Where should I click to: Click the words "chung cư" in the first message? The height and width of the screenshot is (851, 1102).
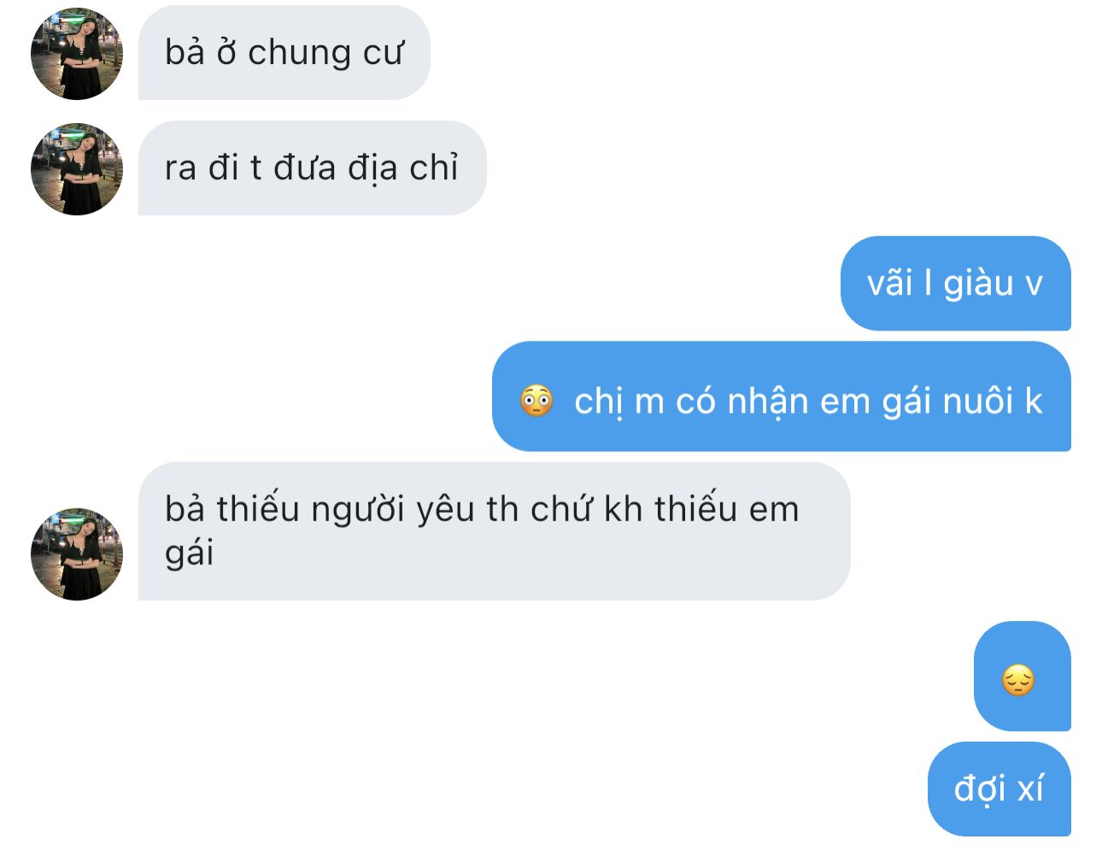[325, 54]
